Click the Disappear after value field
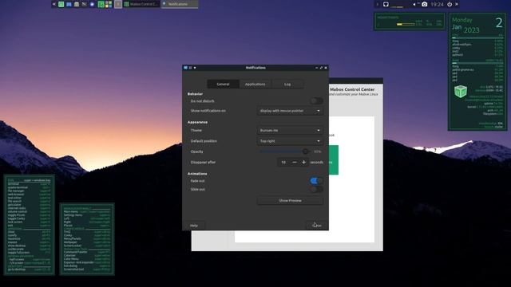 (x=283, y=162)
